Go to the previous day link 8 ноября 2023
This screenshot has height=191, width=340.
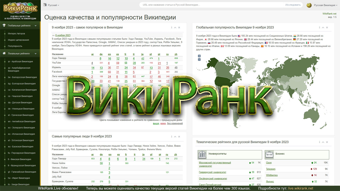point(63,35)
